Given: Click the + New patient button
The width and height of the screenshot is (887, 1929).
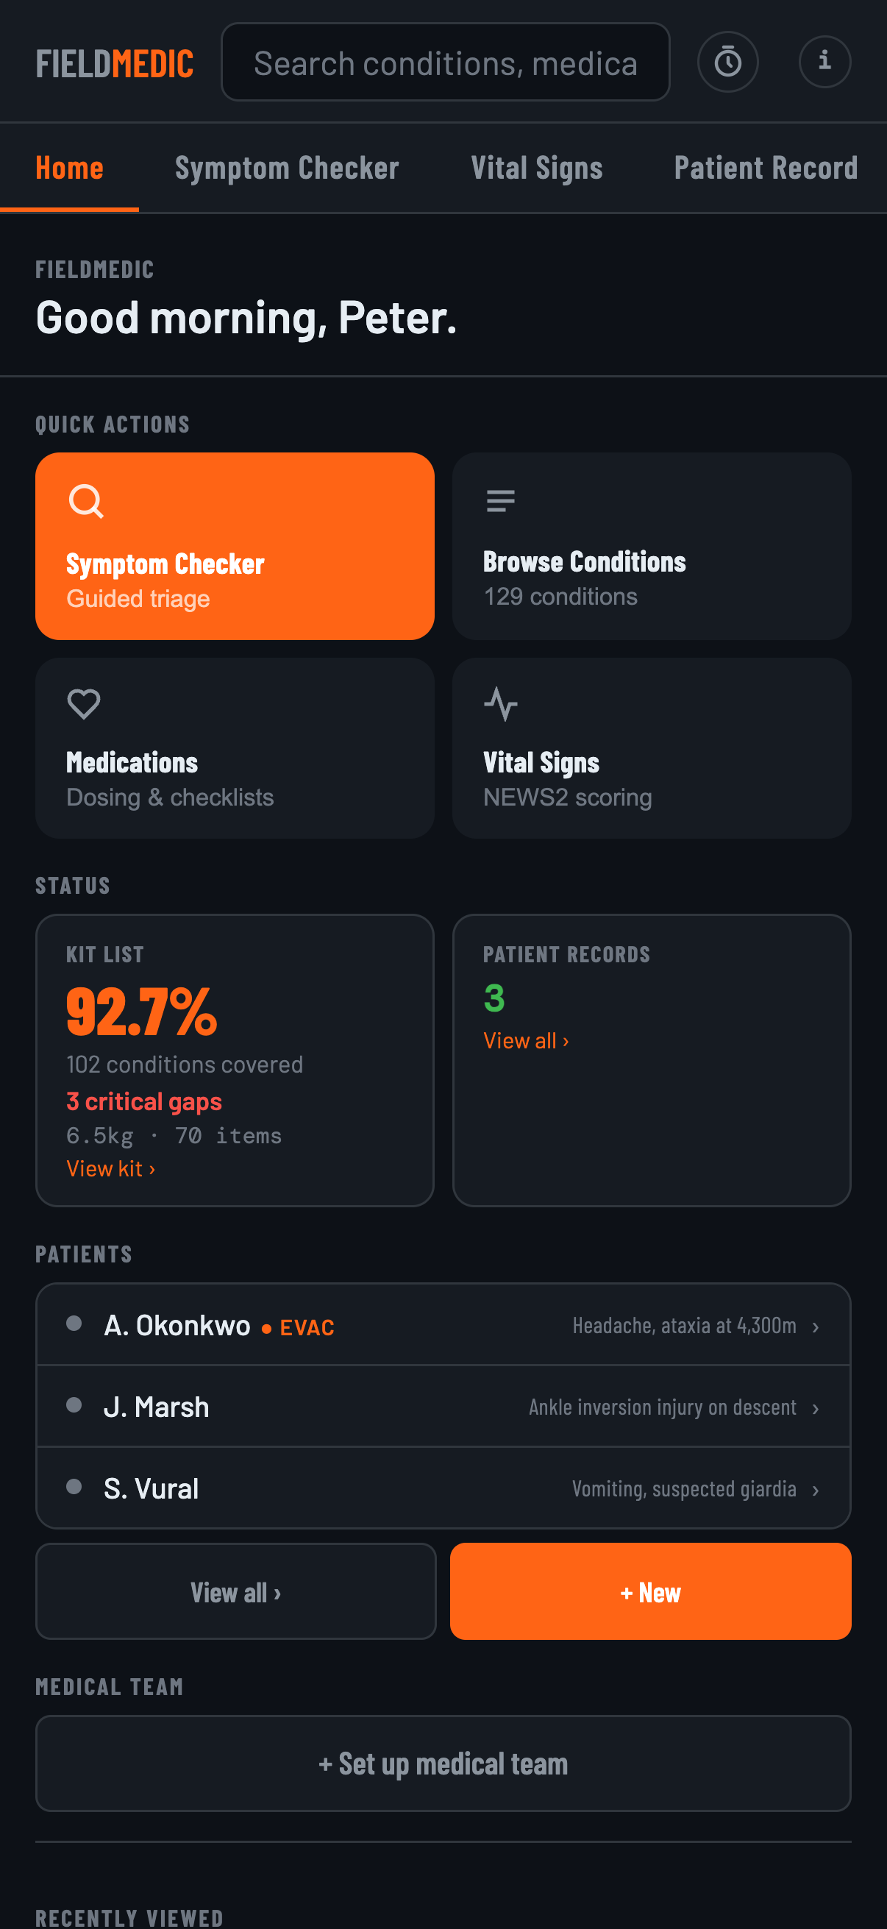Looking at the screenshot, I should coord(650,1591).
